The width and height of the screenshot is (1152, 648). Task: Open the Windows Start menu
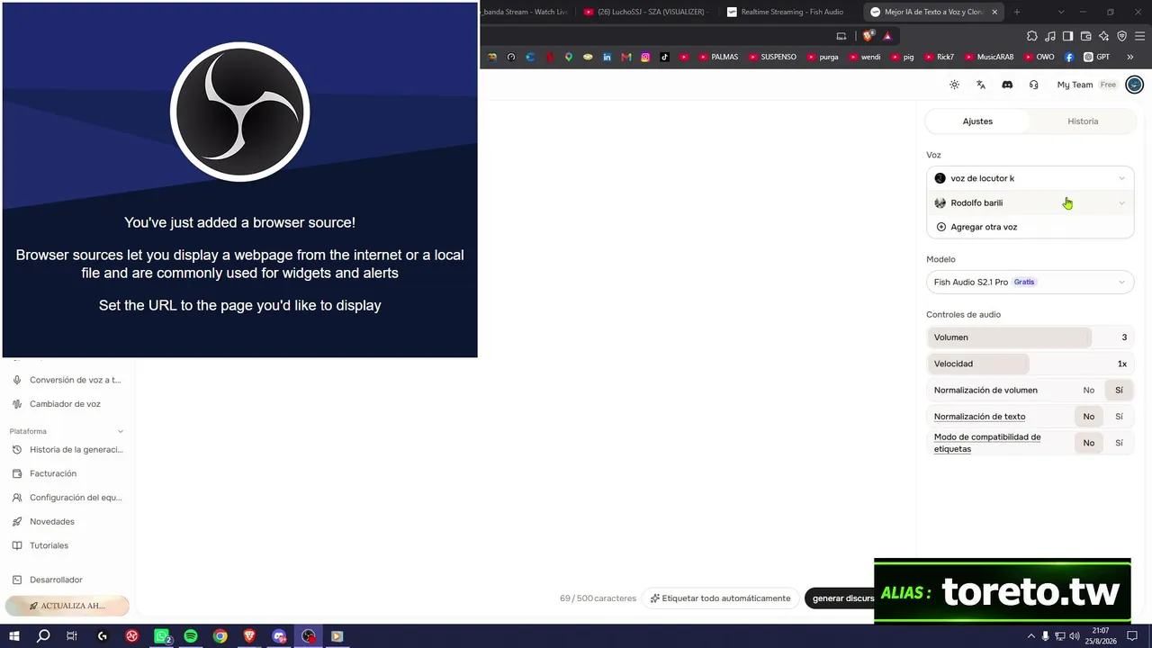[x=13, y=636]
